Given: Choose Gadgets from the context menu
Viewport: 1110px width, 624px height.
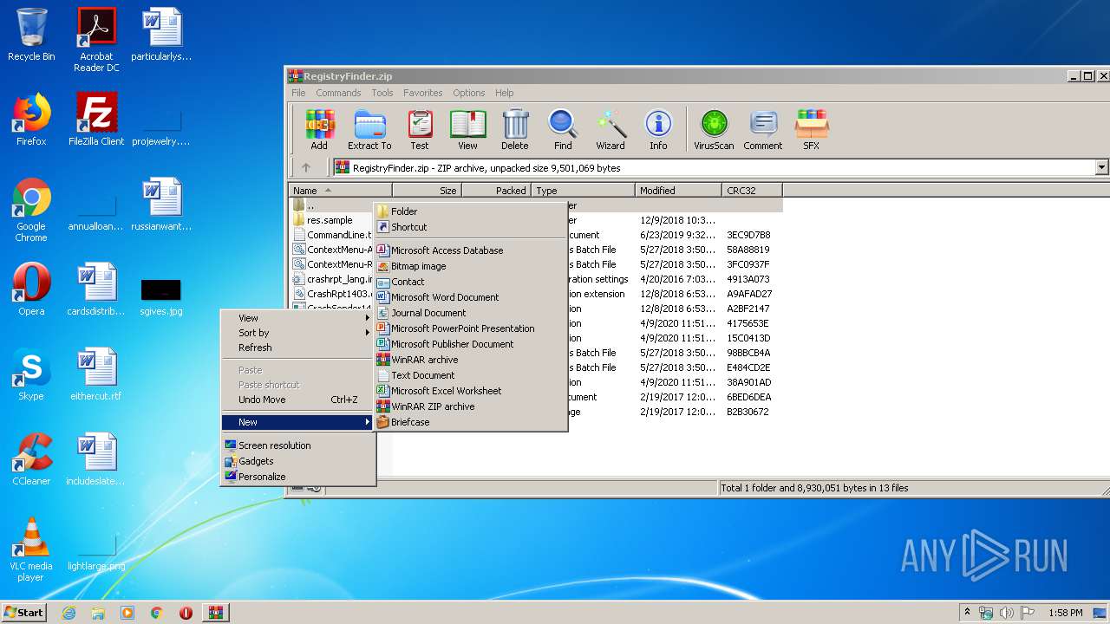Looking at the screenshot, I should 297,461.
